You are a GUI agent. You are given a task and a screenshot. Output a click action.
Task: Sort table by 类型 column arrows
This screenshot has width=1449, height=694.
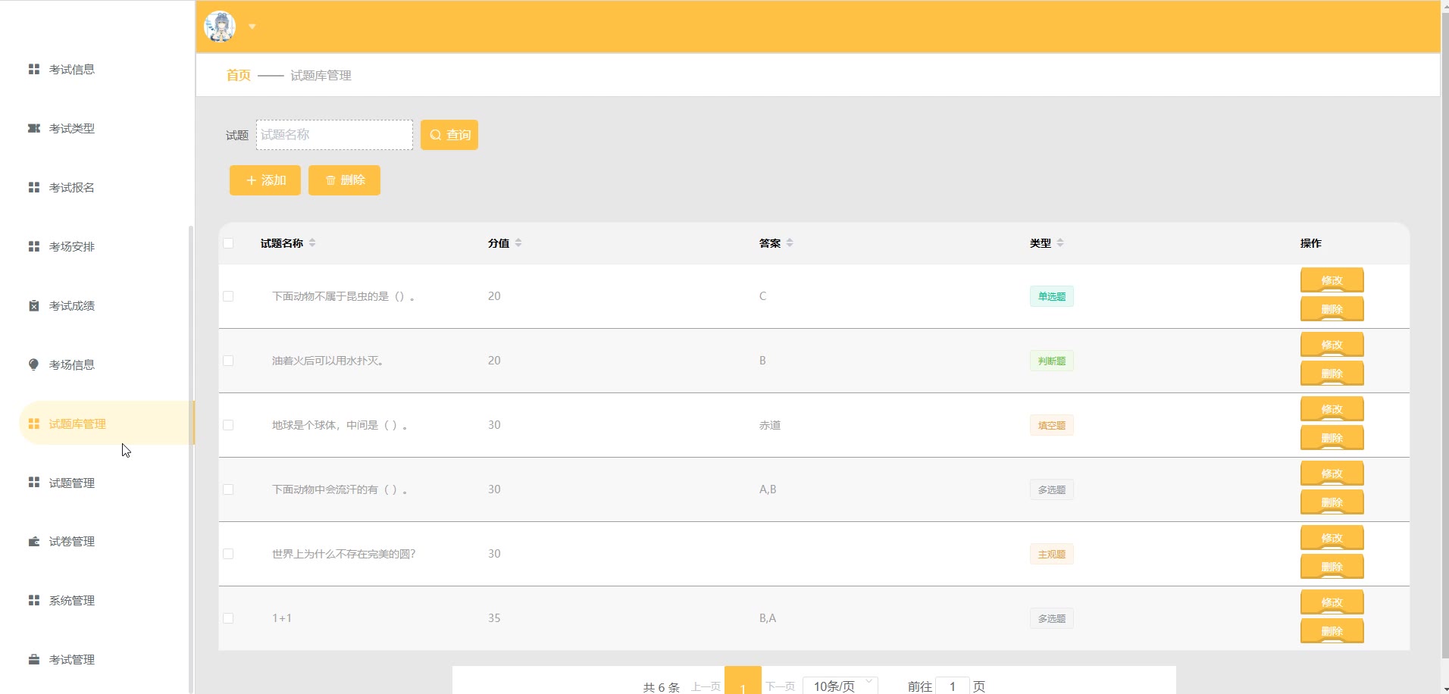[x=1060, y=243]
